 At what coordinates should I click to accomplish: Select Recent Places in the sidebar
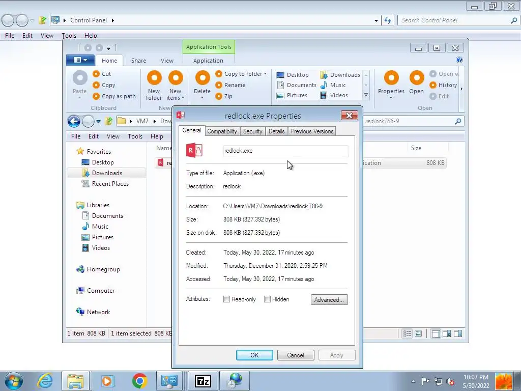pos(110,183)
